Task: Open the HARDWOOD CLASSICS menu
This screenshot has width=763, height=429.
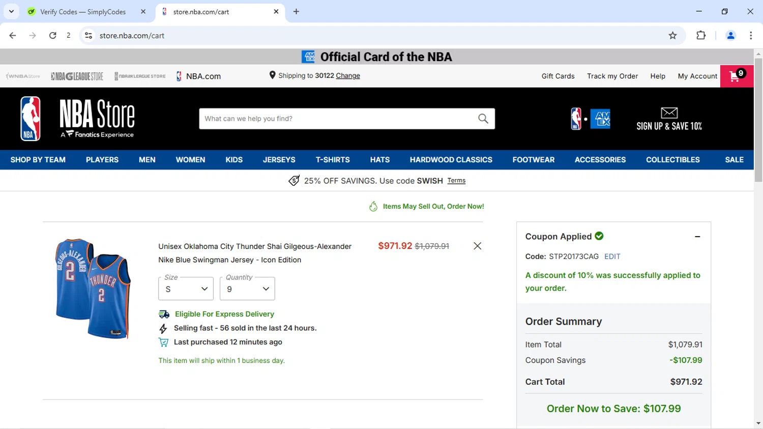Action: 451,160
